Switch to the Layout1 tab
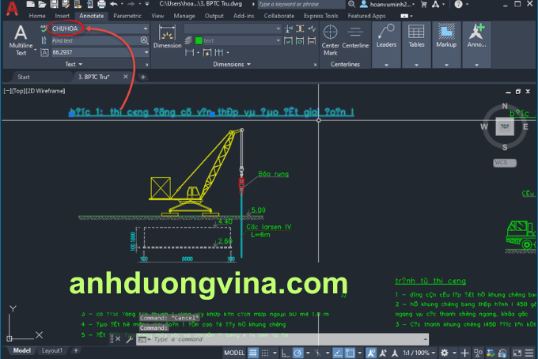This screenshot has height=359, width=538. [52, 350]
